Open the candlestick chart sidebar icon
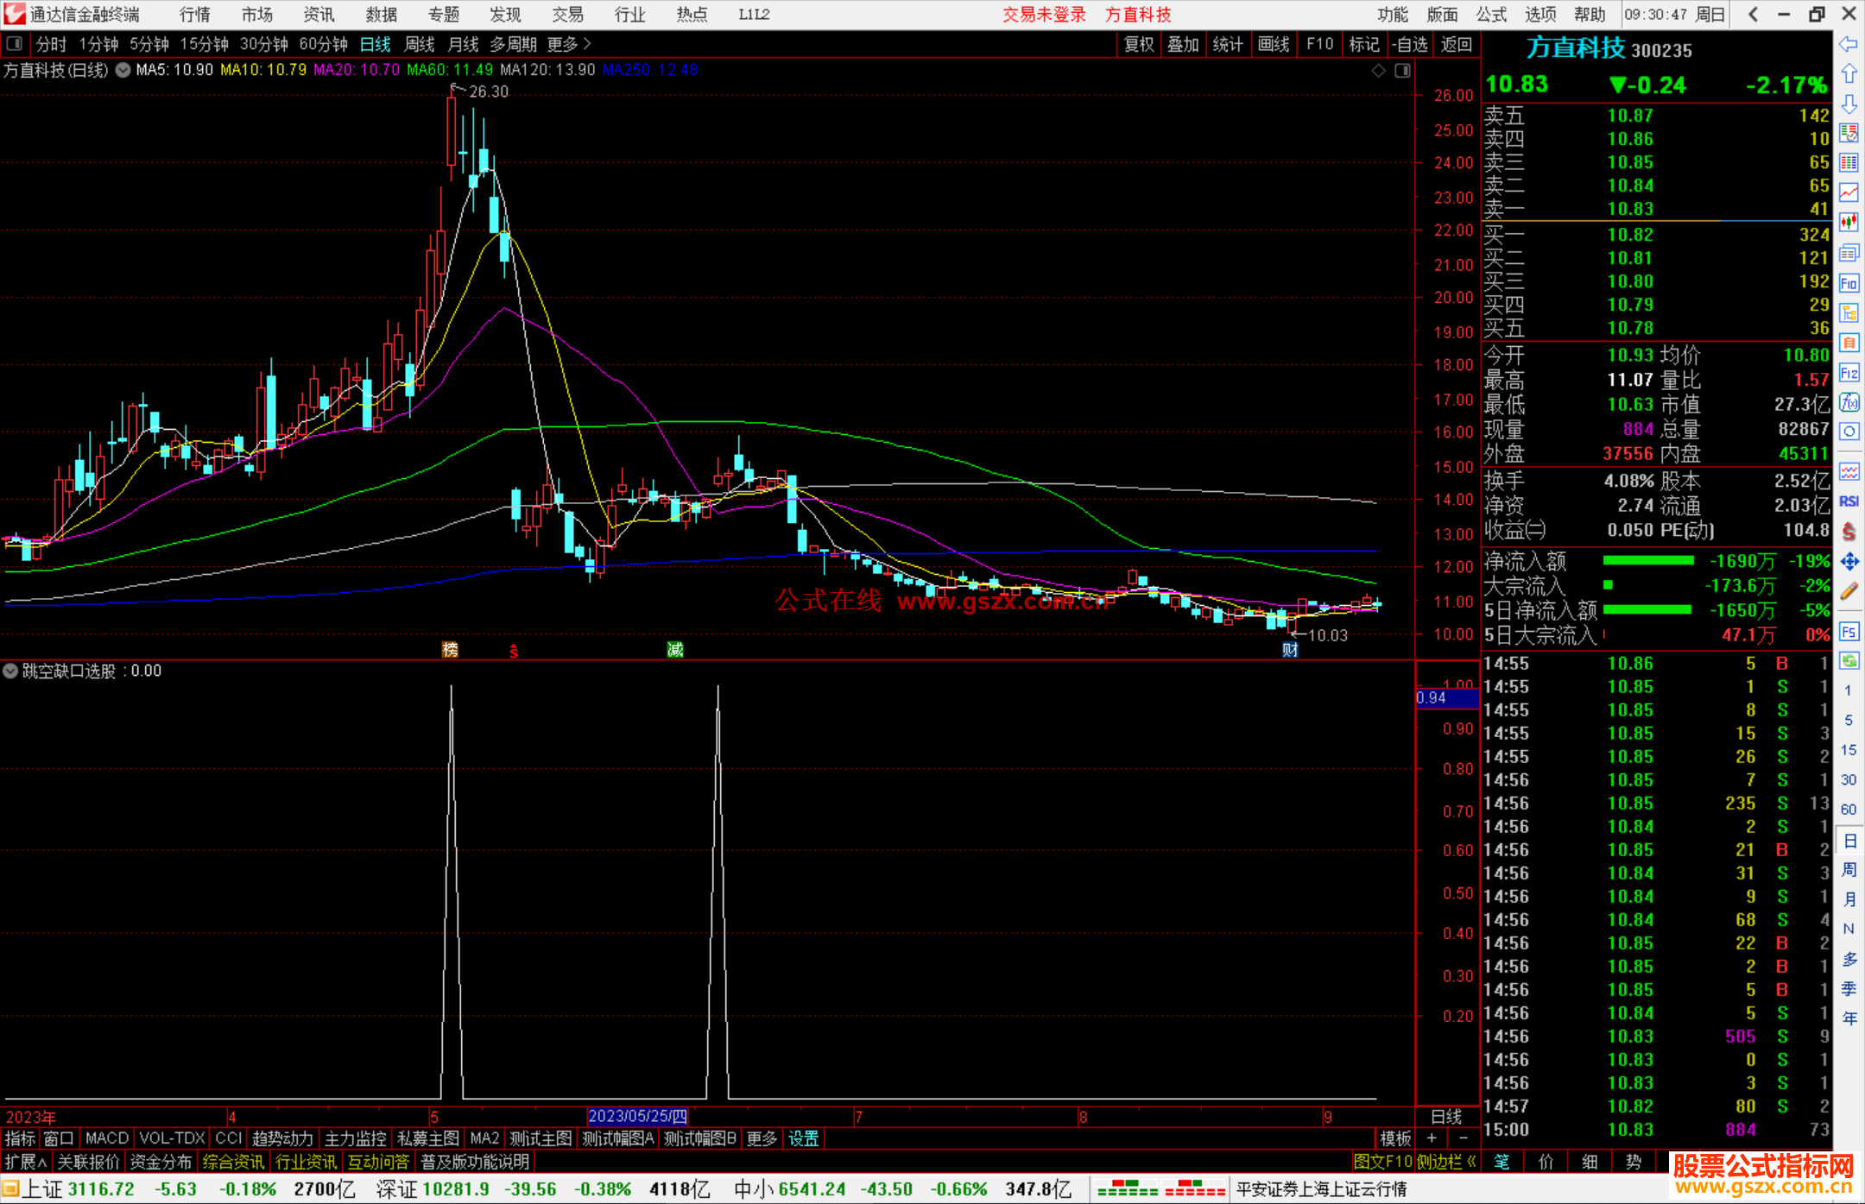 (x=1849, y=223)
